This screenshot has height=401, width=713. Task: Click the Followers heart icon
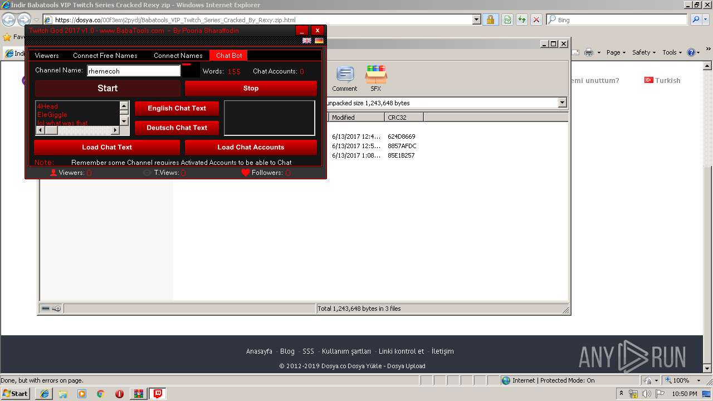[x=245, y=173]
